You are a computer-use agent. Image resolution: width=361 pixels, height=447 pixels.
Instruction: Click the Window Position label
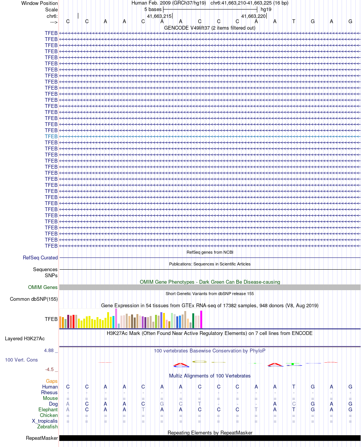tap(40, 3)
